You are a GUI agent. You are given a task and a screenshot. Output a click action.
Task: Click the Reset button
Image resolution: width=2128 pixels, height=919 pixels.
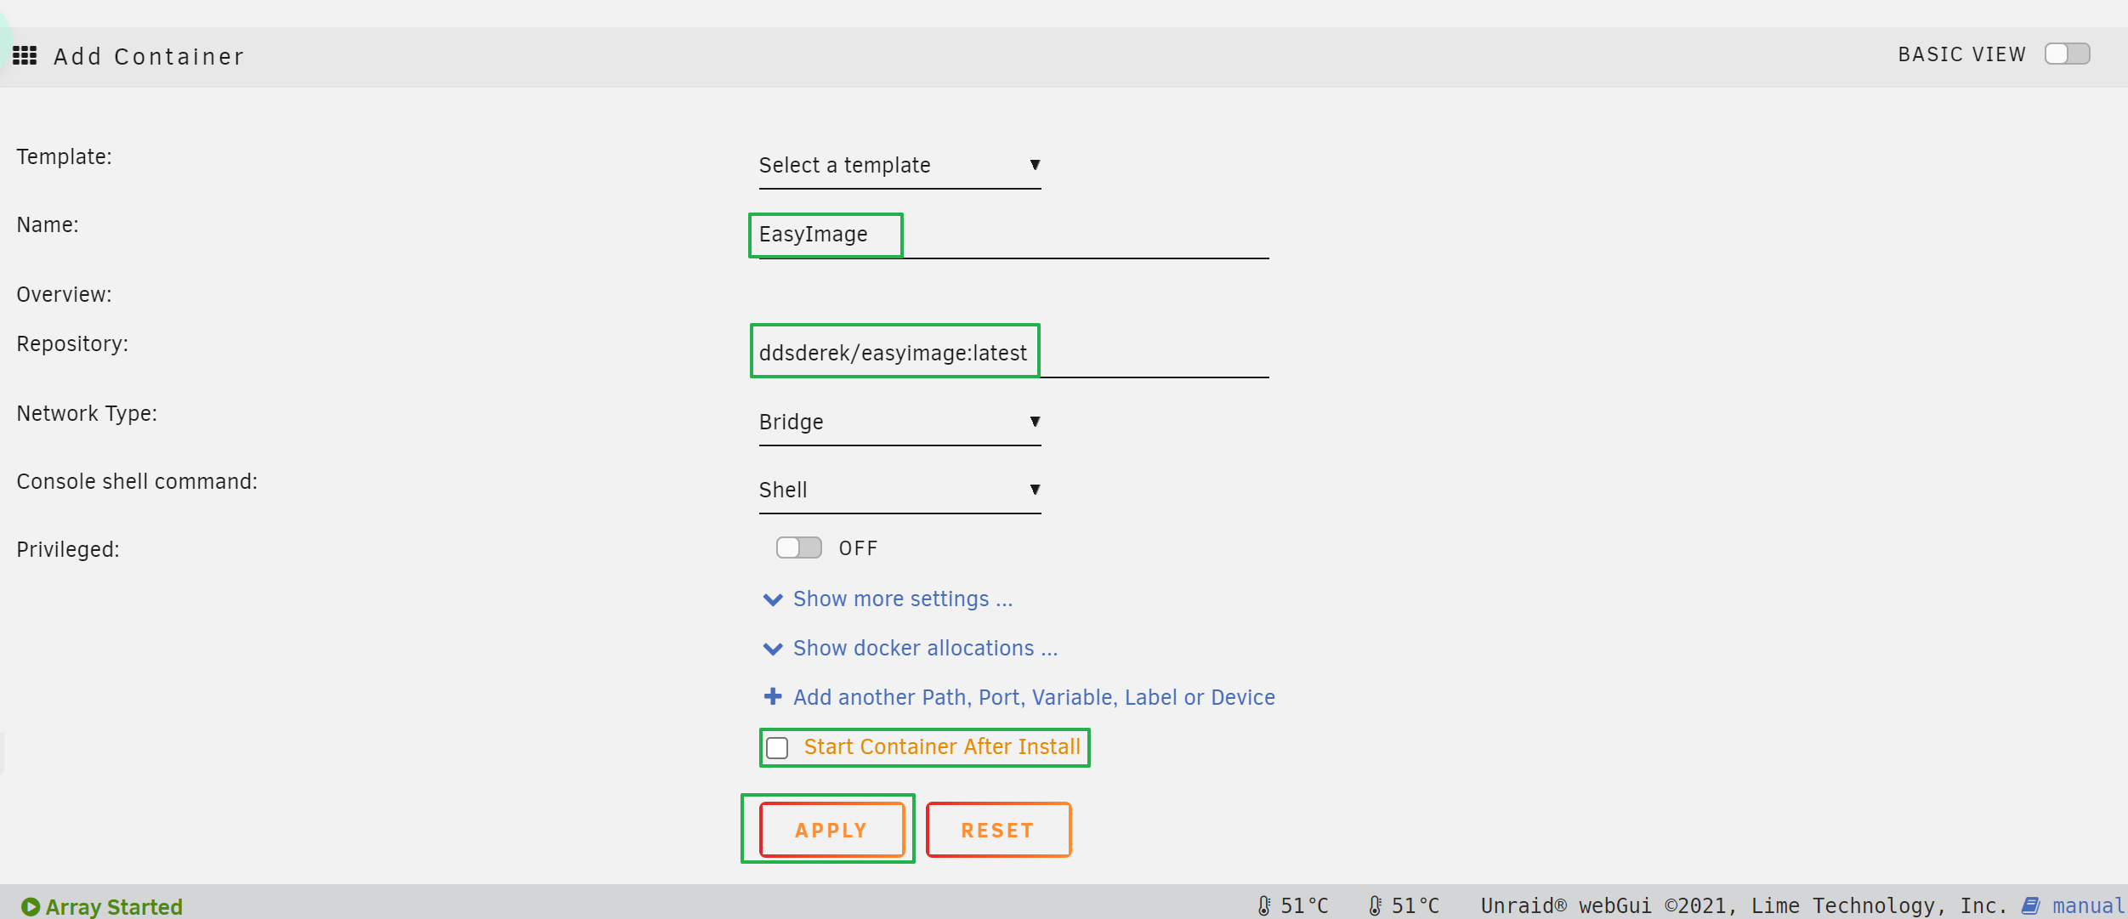998,830
